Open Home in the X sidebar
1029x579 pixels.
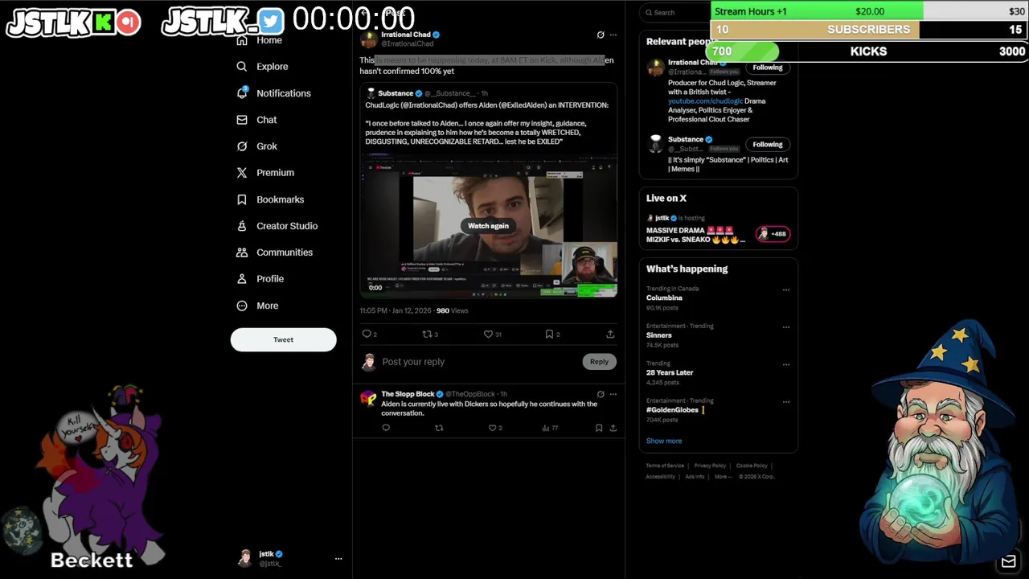coord(269,40)
